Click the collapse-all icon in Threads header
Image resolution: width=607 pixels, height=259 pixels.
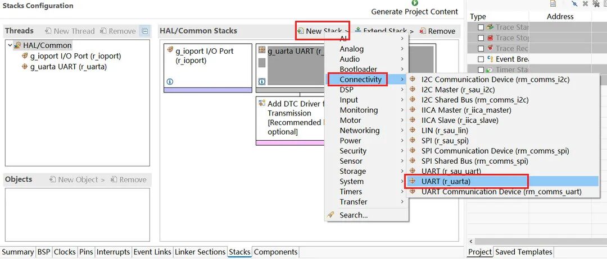tap(145, 31)
